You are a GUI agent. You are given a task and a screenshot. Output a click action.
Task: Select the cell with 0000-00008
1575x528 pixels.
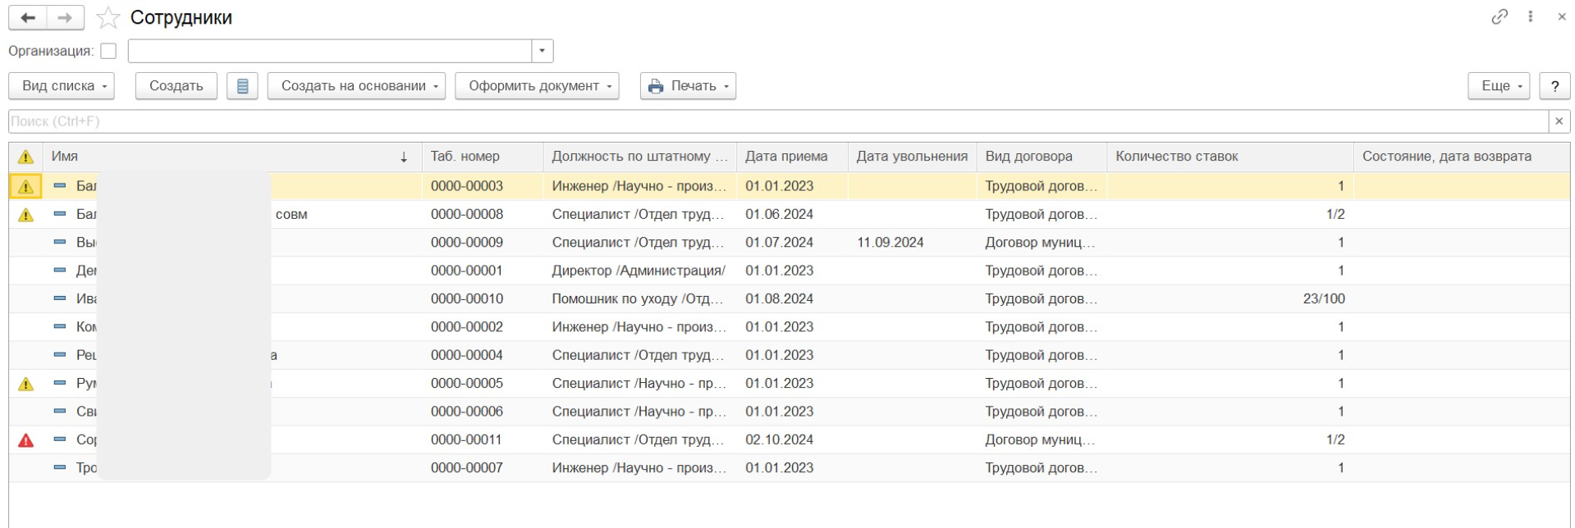[x=483, y=215]
